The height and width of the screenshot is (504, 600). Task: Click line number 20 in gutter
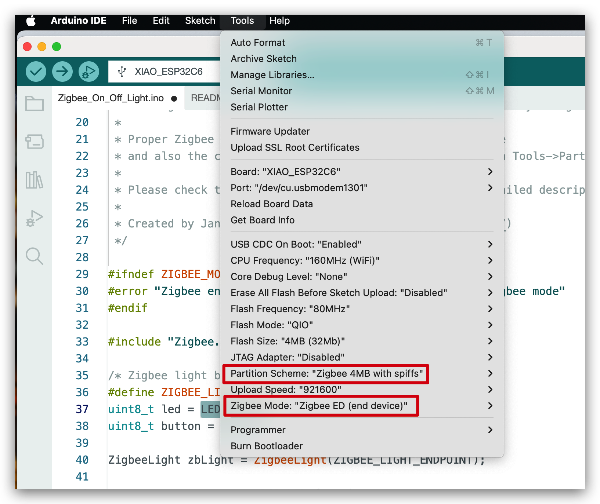point(82,122)
